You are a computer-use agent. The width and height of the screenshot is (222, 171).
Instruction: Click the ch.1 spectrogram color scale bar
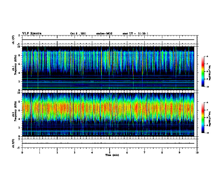pyautogui.click(x=203, y=72)
